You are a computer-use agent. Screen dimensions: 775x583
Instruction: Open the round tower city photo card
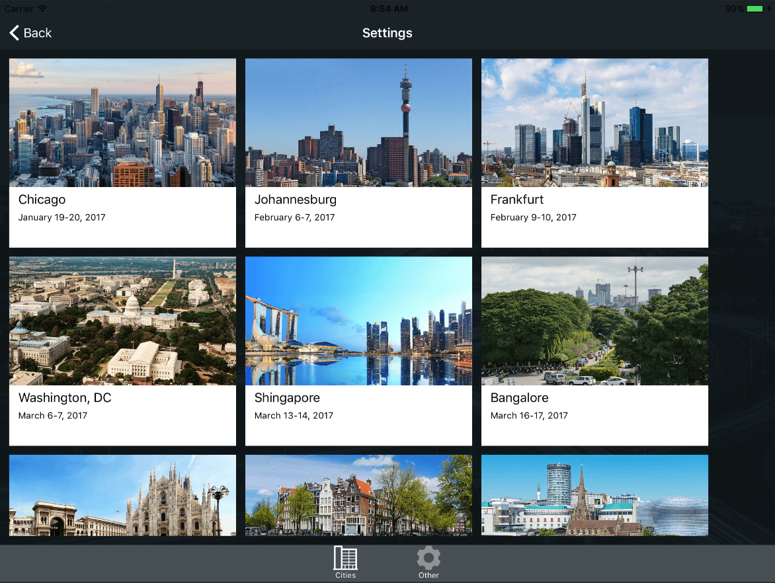pyautogui.click(x=594, y=496)
